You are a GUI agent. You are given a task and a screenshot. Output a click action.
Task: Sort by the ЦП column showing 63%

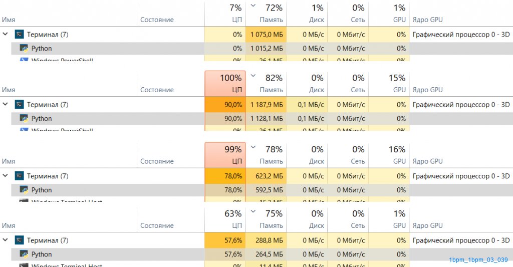click(x=225, y=219)
